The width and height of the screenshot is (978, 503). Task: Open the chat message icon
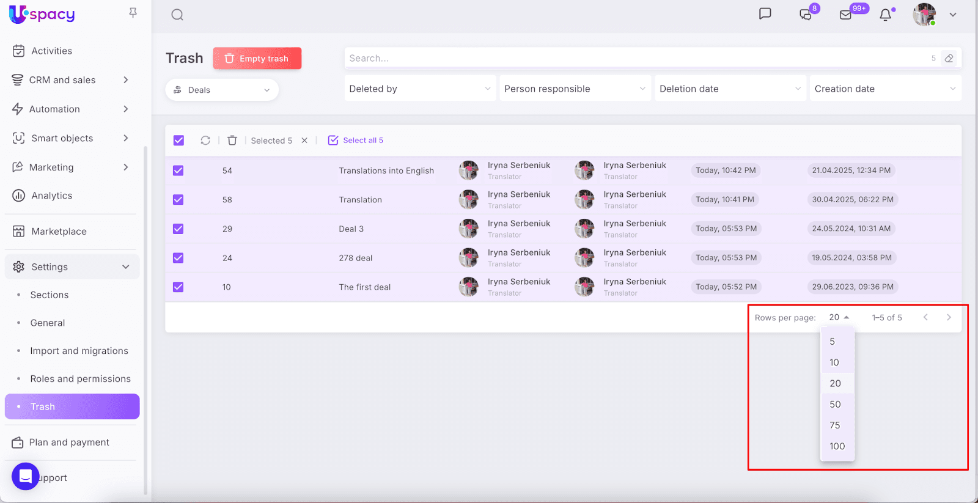pos(765,14)
